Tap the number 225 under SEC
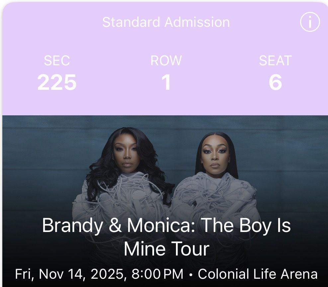The image size is (328, 287). click(57, 82)
